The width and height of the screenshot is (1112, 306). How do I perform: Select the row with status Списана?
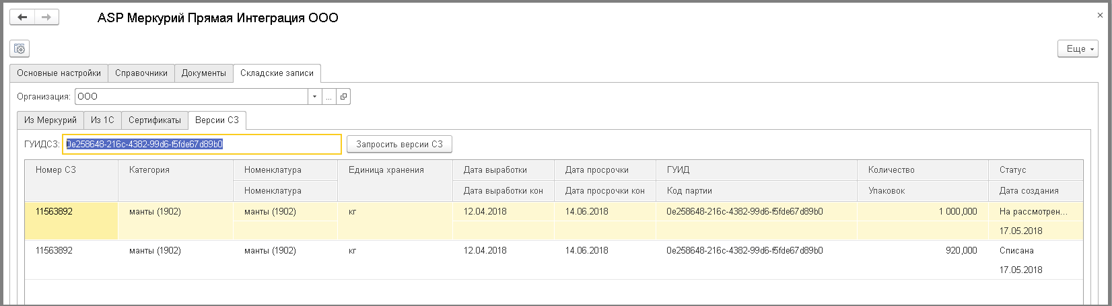coord(554,260)
